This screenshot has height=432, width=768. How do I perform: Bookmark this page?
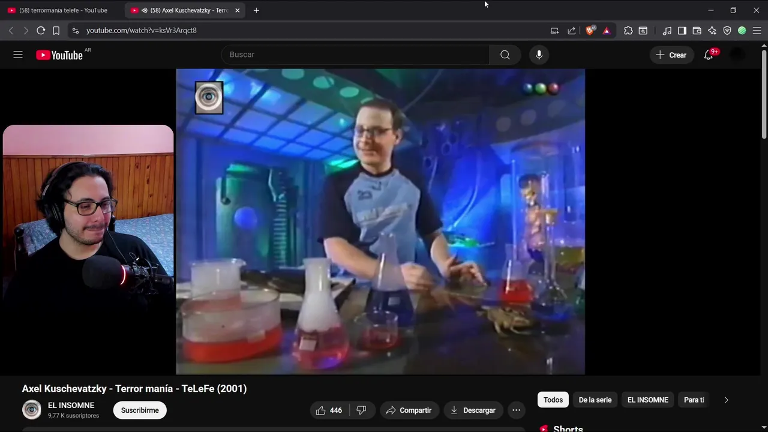coord(56,31)
